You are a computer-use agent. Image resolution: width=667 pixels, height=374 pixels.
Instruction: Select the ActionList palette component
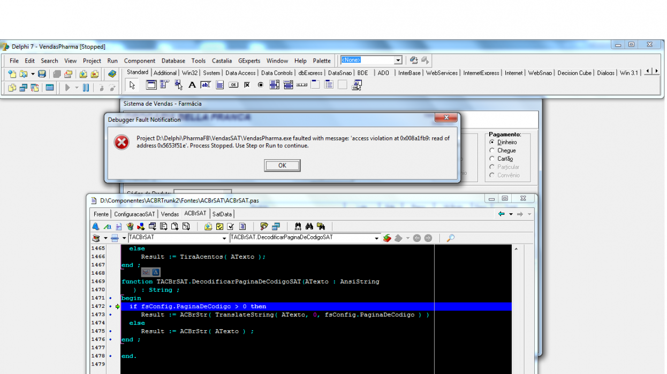click(357, 84)
